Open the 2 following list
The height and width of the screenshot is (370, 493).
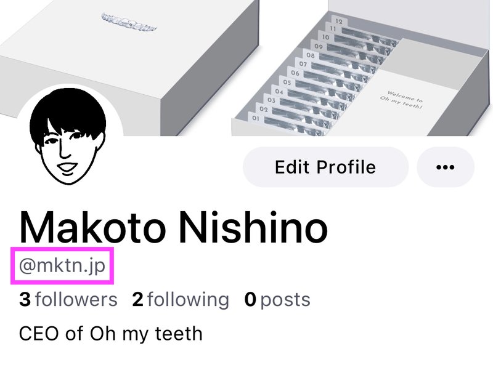pos(181,299)
